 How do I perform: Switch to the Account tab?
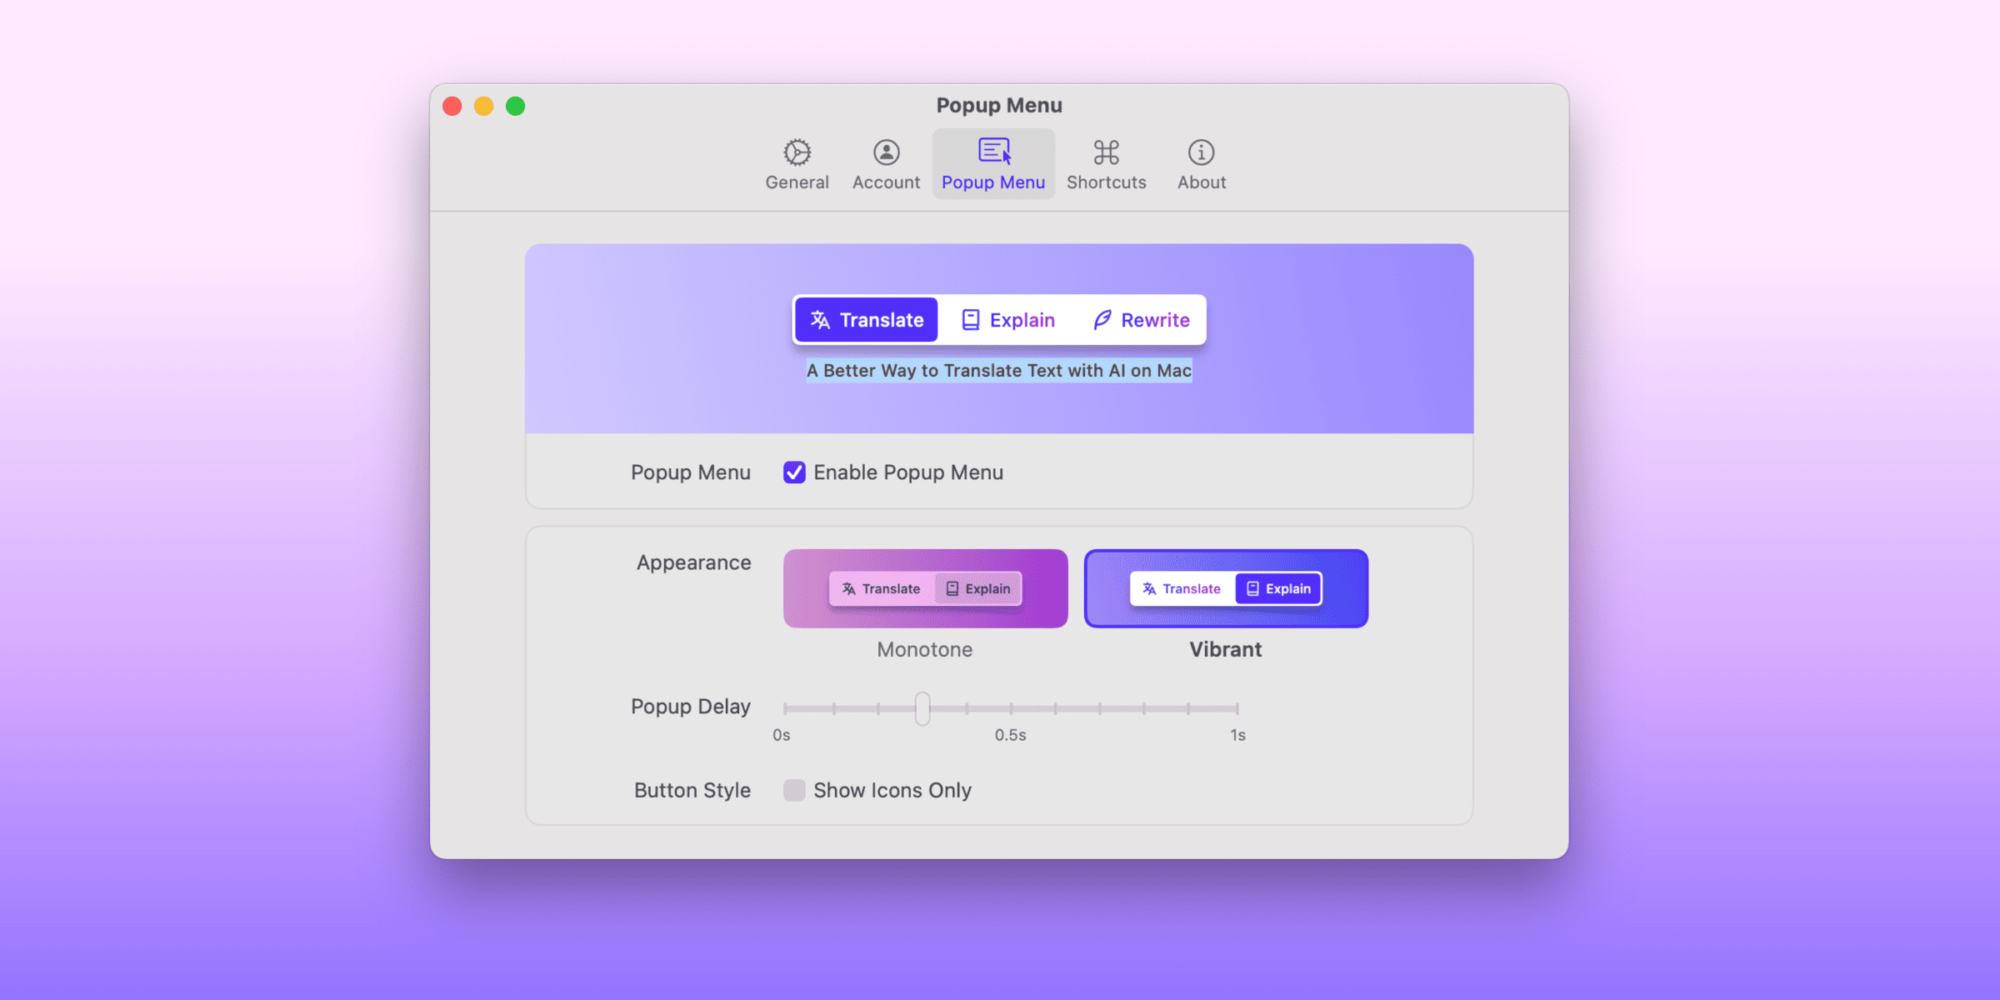pyautogui.click(x=886, y=164)
